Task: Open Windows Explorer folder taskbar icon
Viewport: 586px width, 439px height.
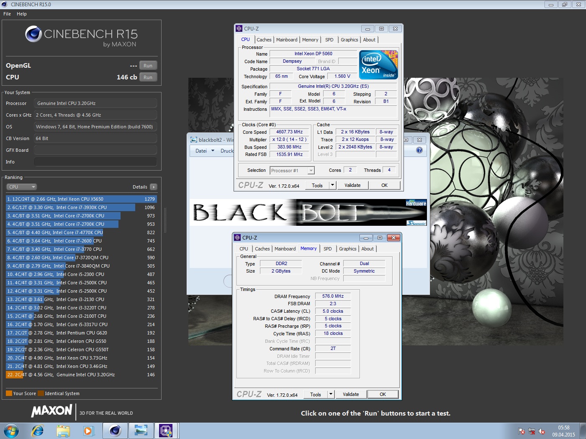Action: 63,431
